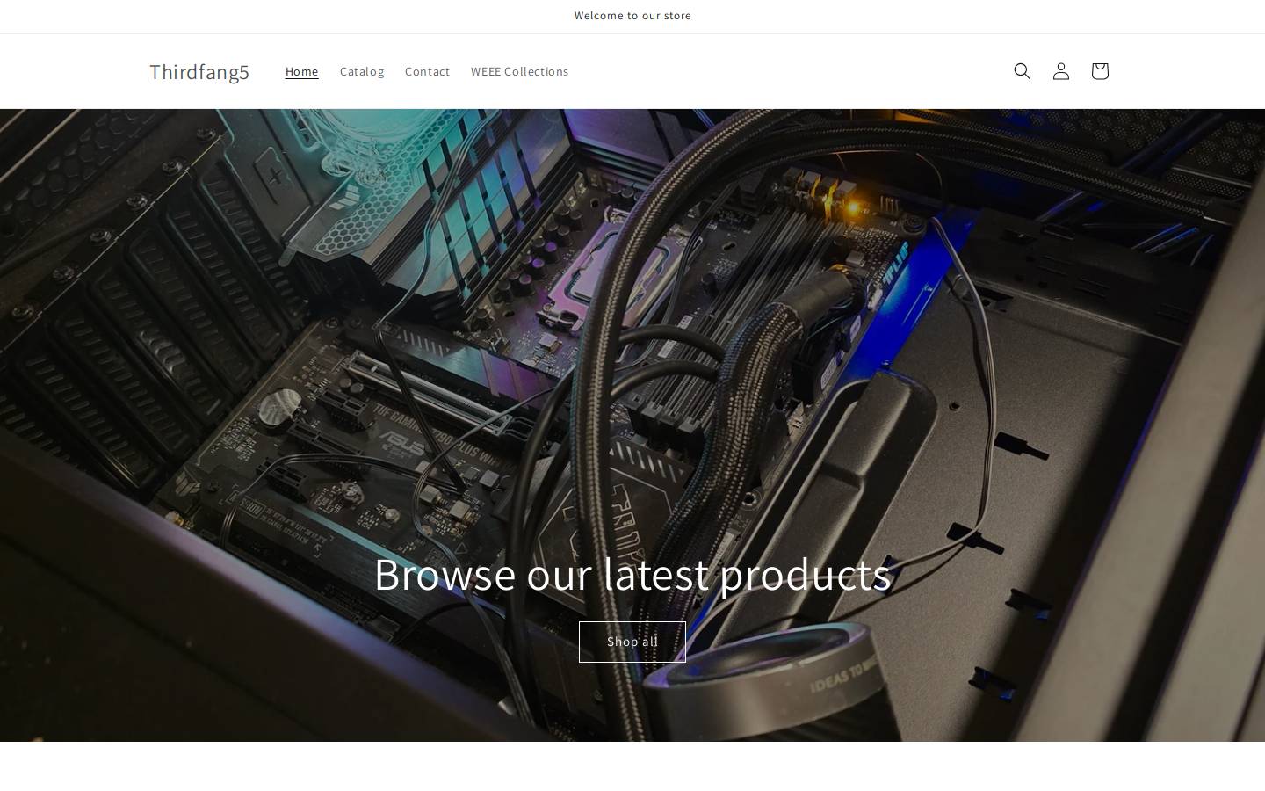Click the account login person icon
Viewport: 1265px width, 791px height.
pos(1060,71)
